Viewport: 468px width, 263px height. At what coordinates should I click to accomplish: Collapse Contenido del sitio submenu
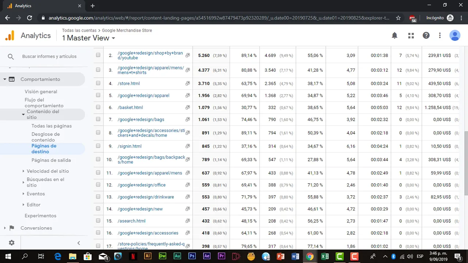[x=23, y=115]
